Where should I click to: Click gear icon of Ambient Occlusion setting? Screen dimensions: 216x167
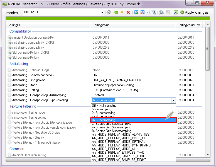(x=9, y=155)
